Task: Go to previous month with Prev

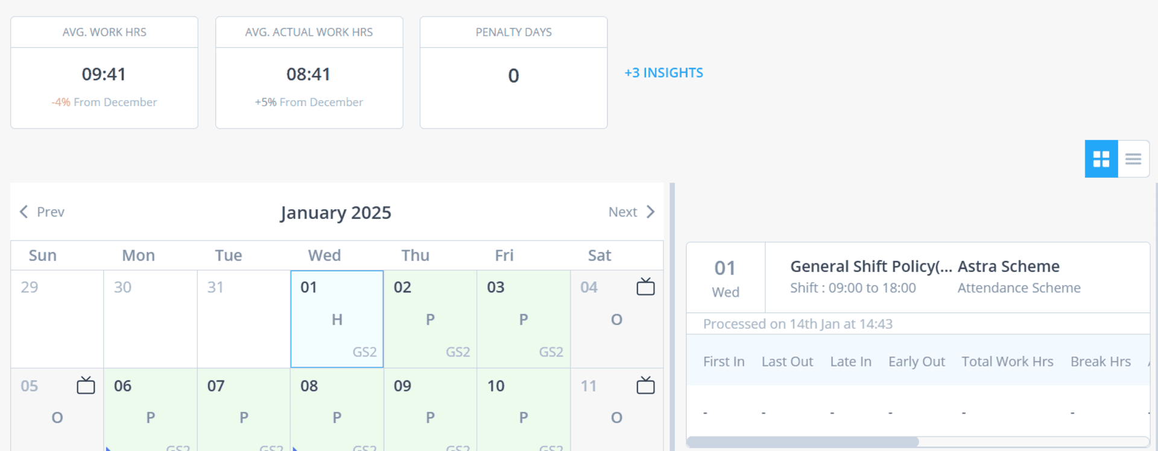Action: click(42, 212)
